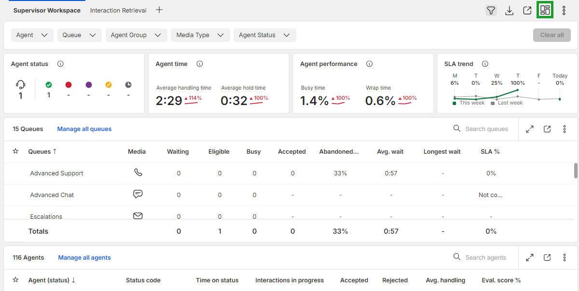The width and height of the screenshot is (579, 291).
Task: Expand the Queues panel to full view
Action: [530, 129]
